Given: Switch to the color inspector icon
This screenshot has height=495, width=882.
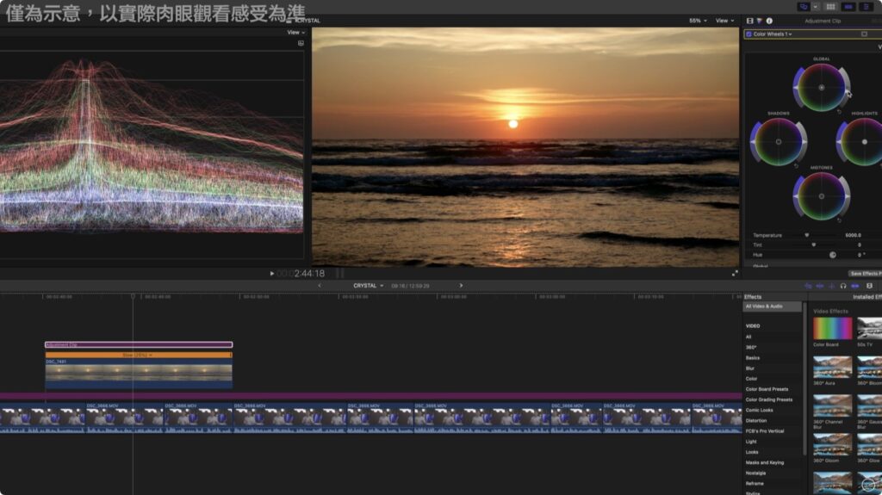Looking at the screenshot, I should pyautogui.click(x=760, y=21).
